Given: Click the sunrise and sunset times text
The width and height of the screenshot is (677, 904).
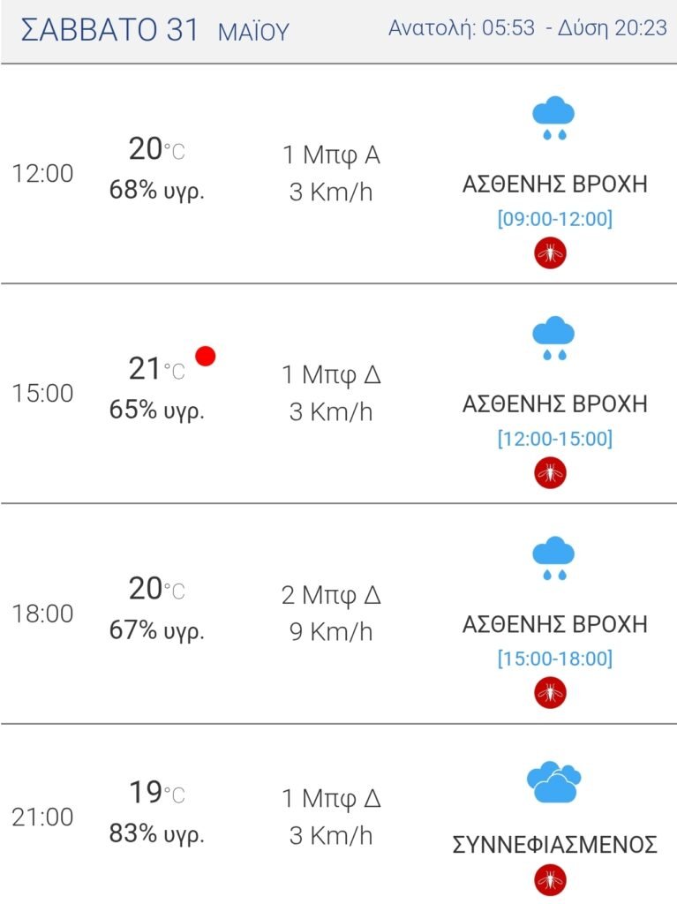Looking at the screenshot, I should coord(528,27).
